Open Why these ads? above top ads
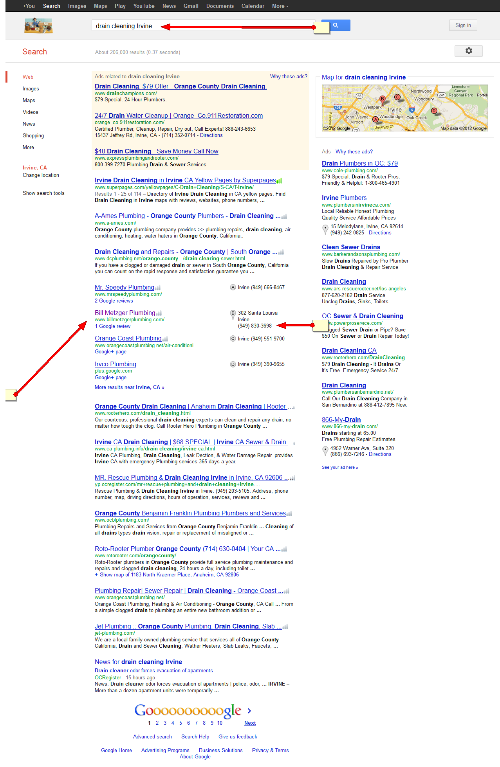Screen dimensions: 500x767 click(x=289, y=77)
